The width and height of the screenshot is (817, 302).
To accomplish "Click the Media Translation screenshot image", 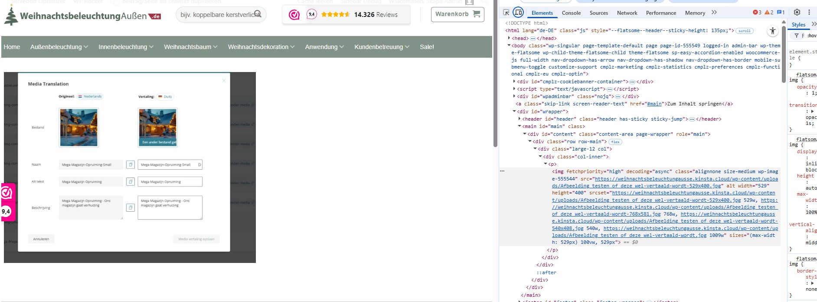I will pyautogui.click(x=130, y=167).
